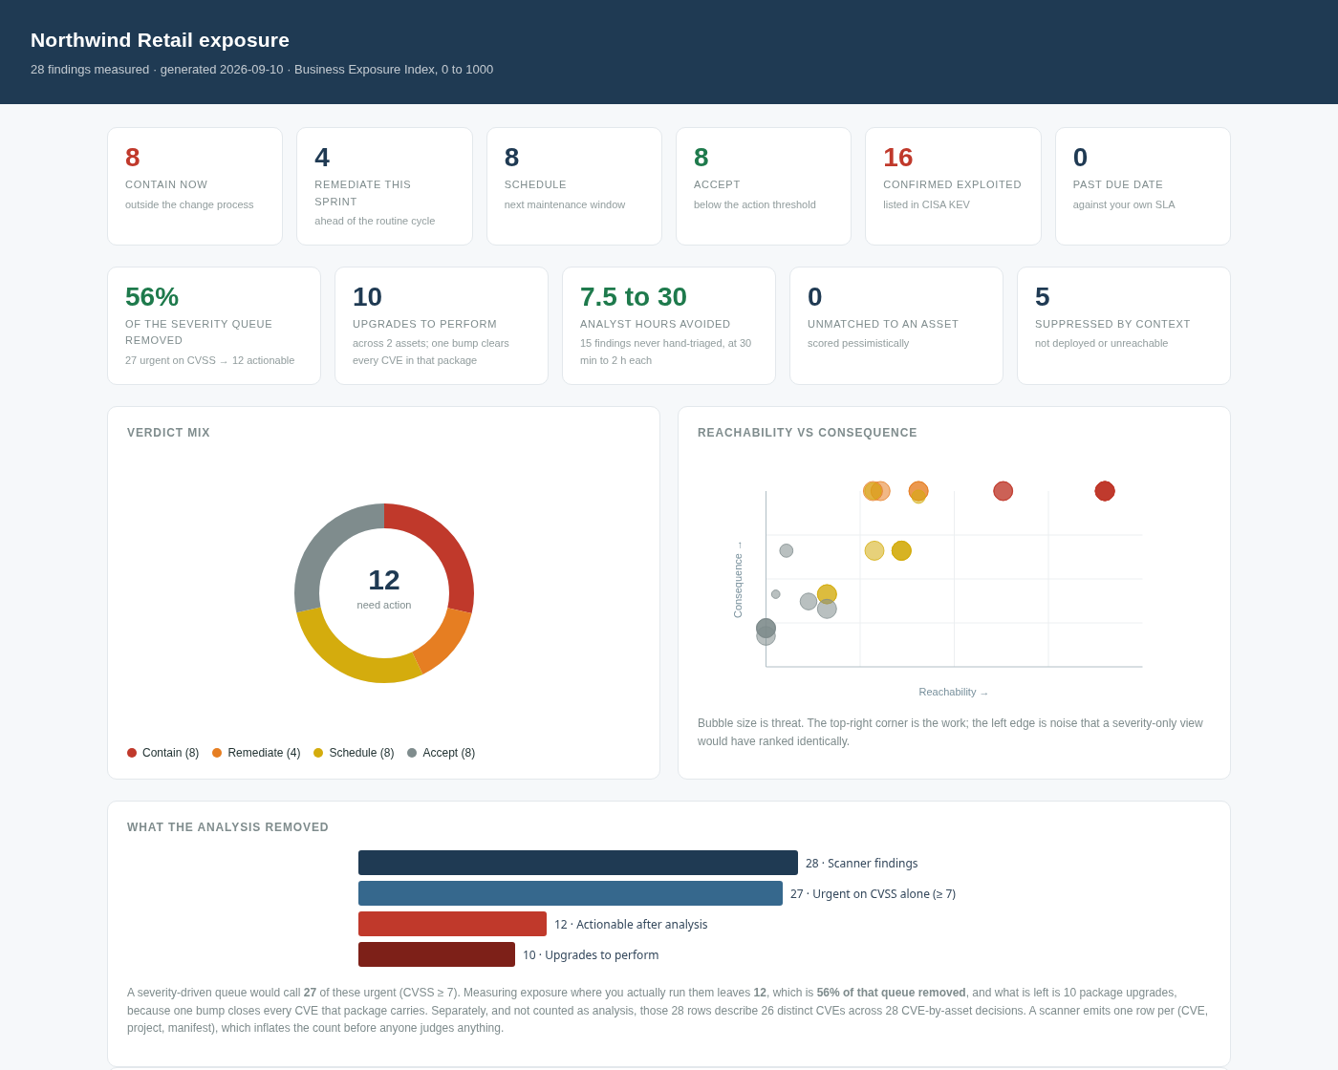Image resolution: width=1338 pixels, height=1070 pixels.
Task: Click the "27 · Urgent on CVSS alone" label
Action: pyautogui.click(x=873, y=894)
